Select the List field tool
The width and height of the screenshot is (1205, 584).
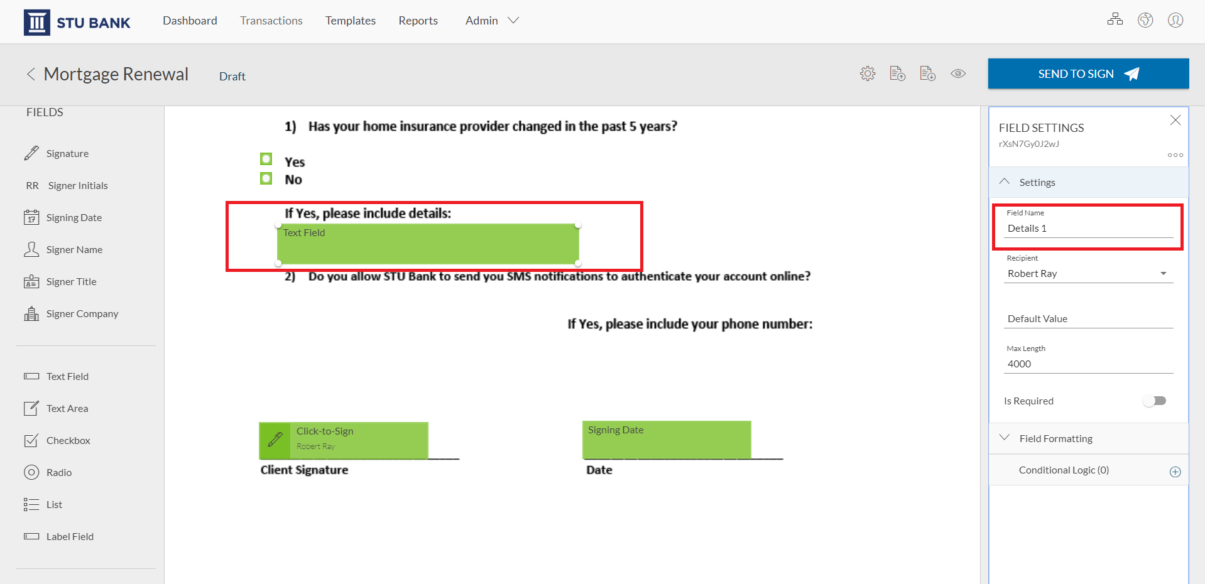[x=43, y=504]
